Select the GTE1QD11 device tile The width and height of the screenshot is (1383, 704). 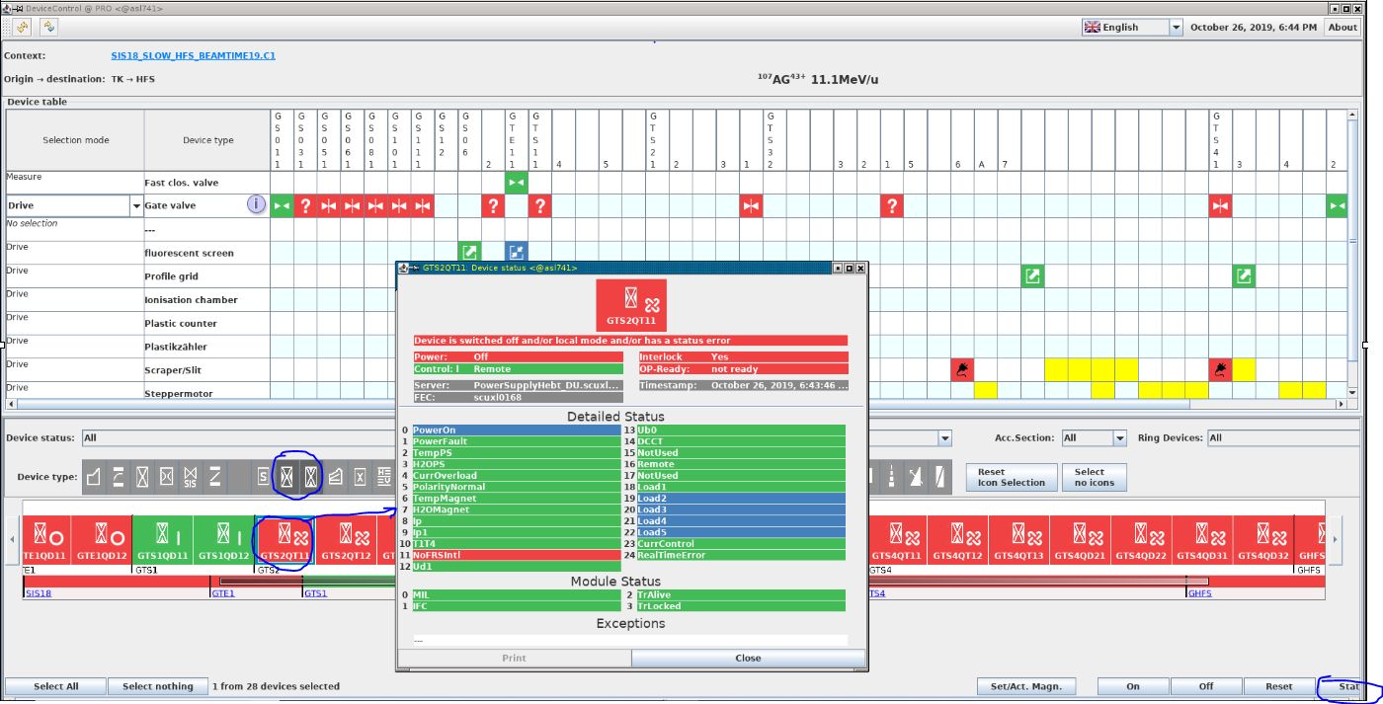[42, 540]
